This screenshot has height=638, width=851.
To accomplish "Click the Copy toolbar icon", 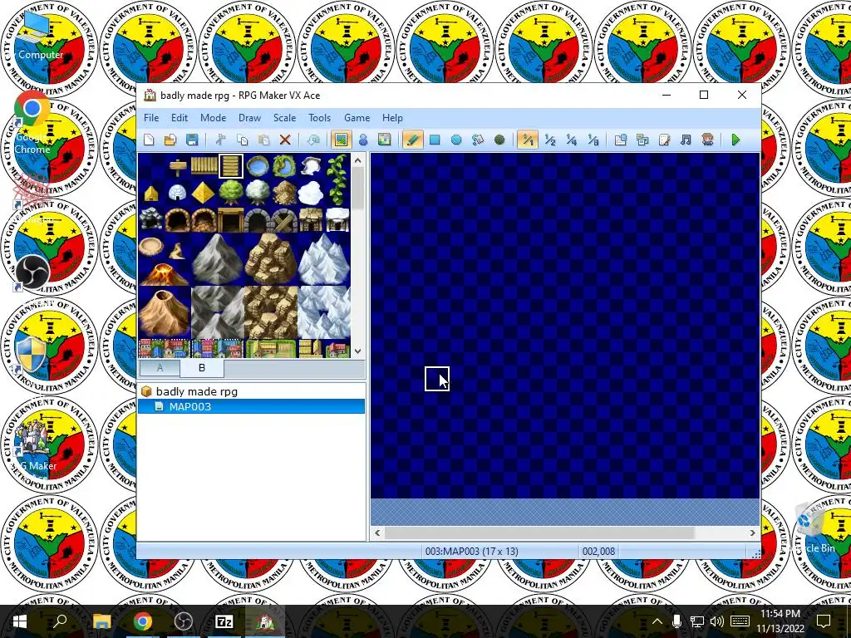I will [242, 140].
